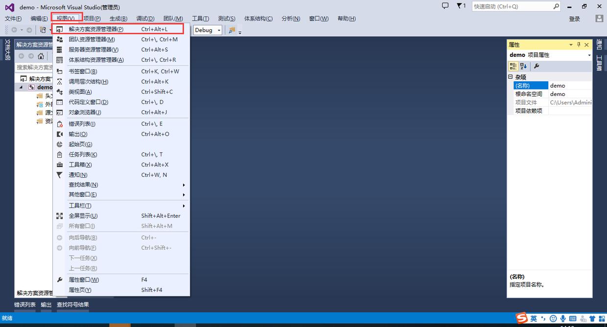Click the Sogou microphone icon in the tray
The width and height of the screenshot is (607, 327).
pyautogui.click(x=563, y=319)
